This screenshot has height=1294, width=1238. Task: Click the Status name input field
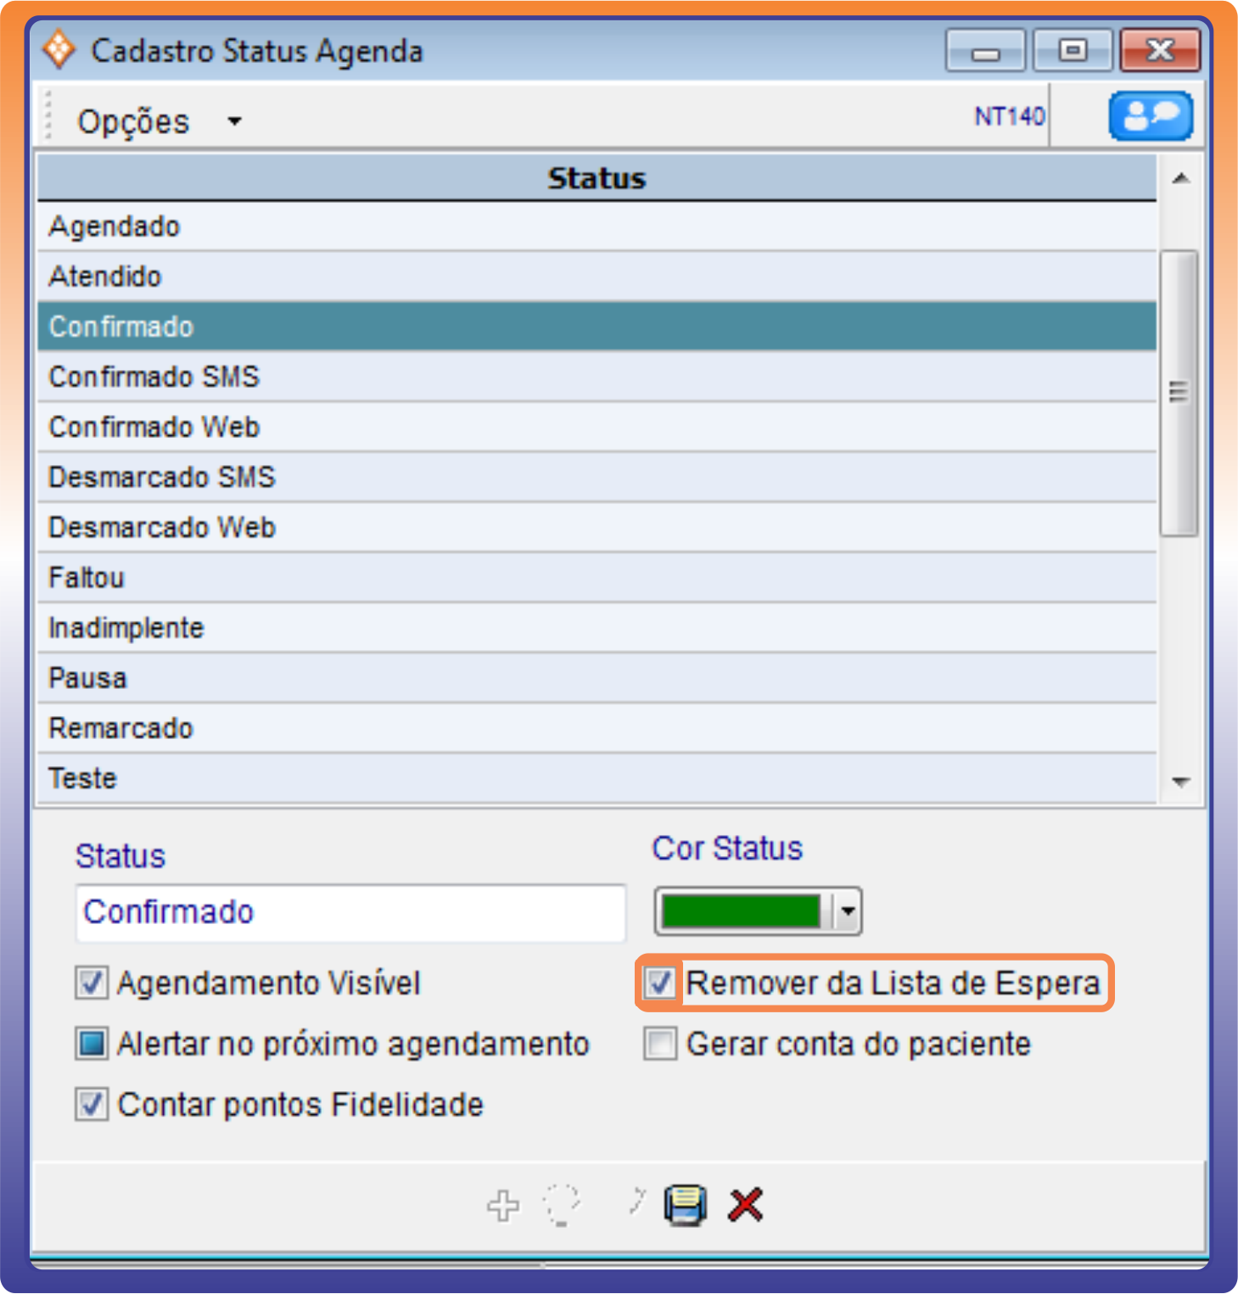point(350,913)
